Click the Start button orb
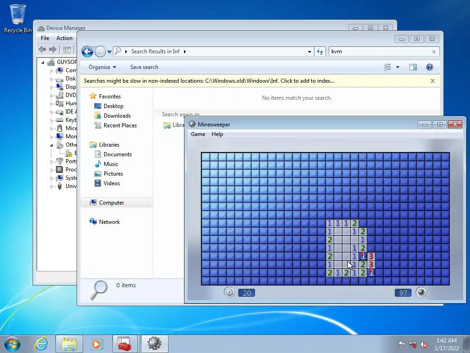Screen dimensions: 470x353 click(x=12, y=344)
